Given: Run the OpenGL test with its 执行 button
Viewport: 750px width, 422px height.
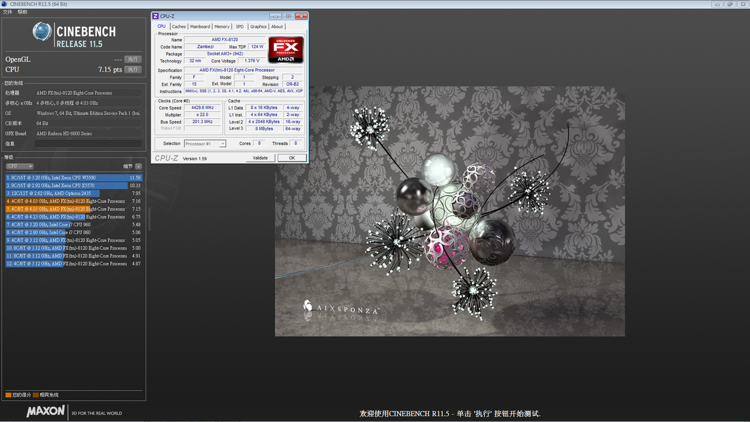Looking at the screenshot, I should point(134,59).
